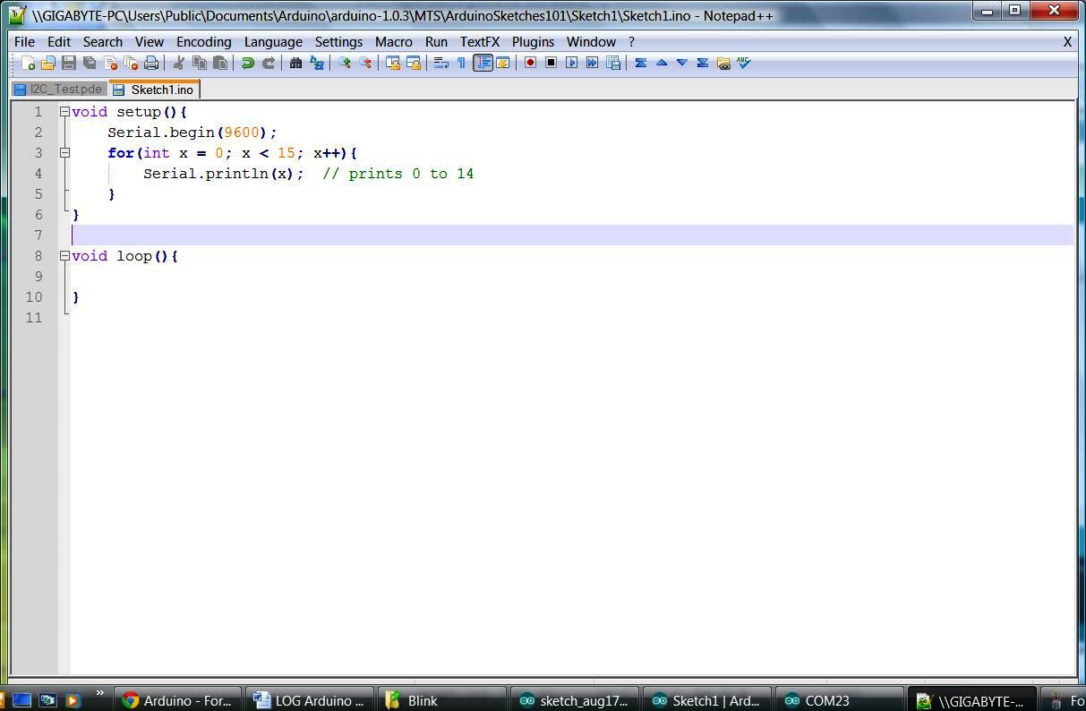The height and width of the screenshot is (711, 1086).
Task: Open 'LOG Arduino' taskbar window
Action: coord(310,700)
